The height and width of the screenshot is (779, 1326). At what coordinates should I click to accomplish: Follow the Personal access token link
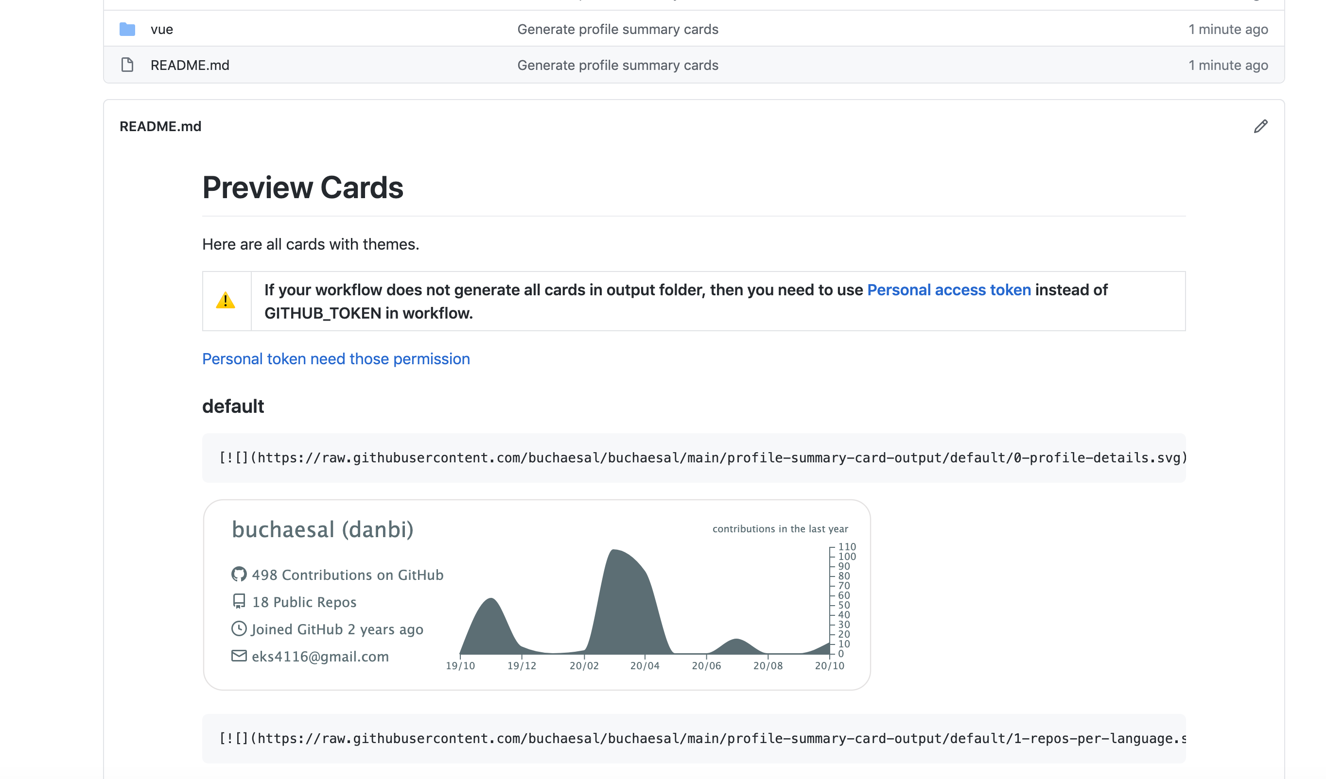tap(948, 290)
